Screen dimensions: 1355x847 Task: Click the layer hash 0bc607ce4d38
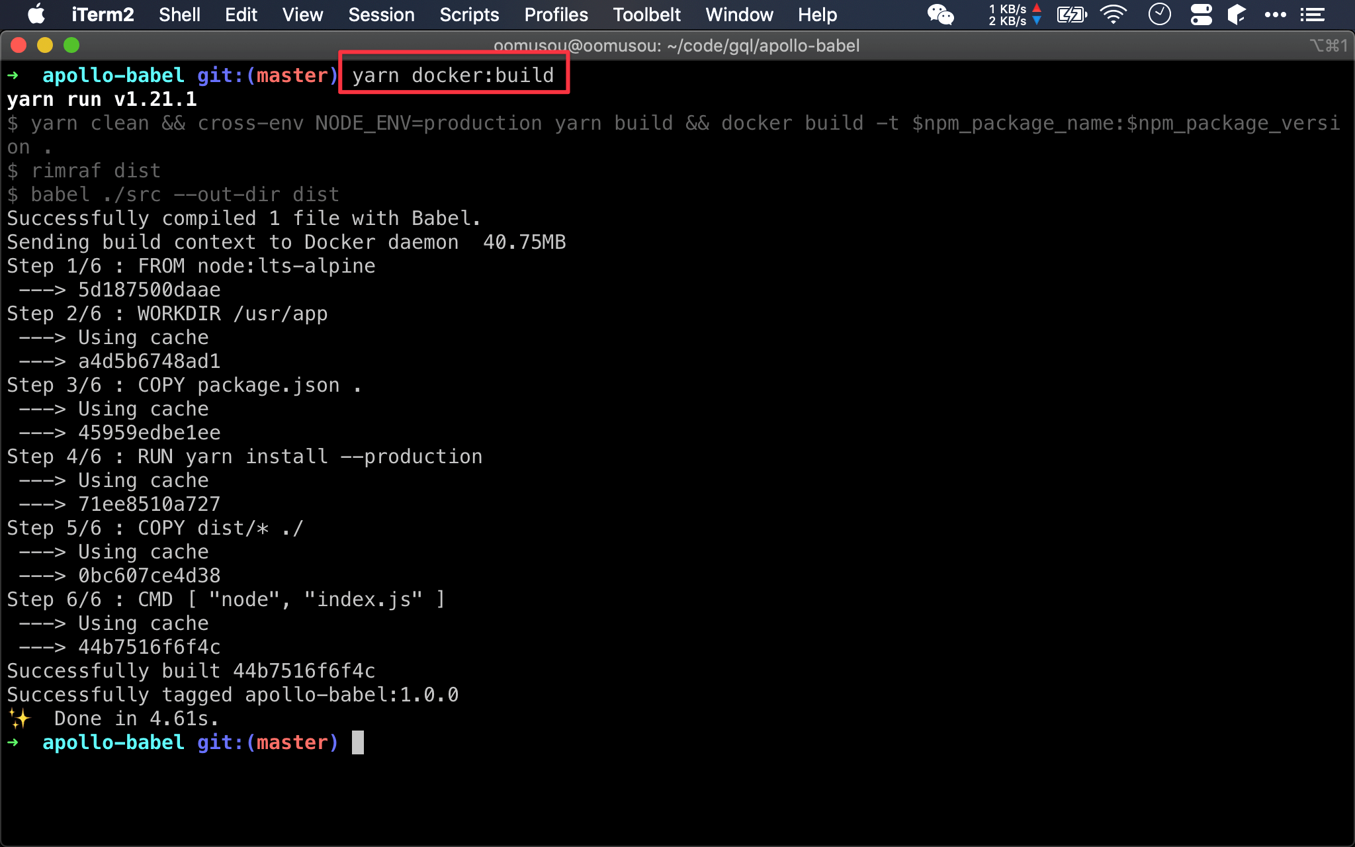[150, 576]
